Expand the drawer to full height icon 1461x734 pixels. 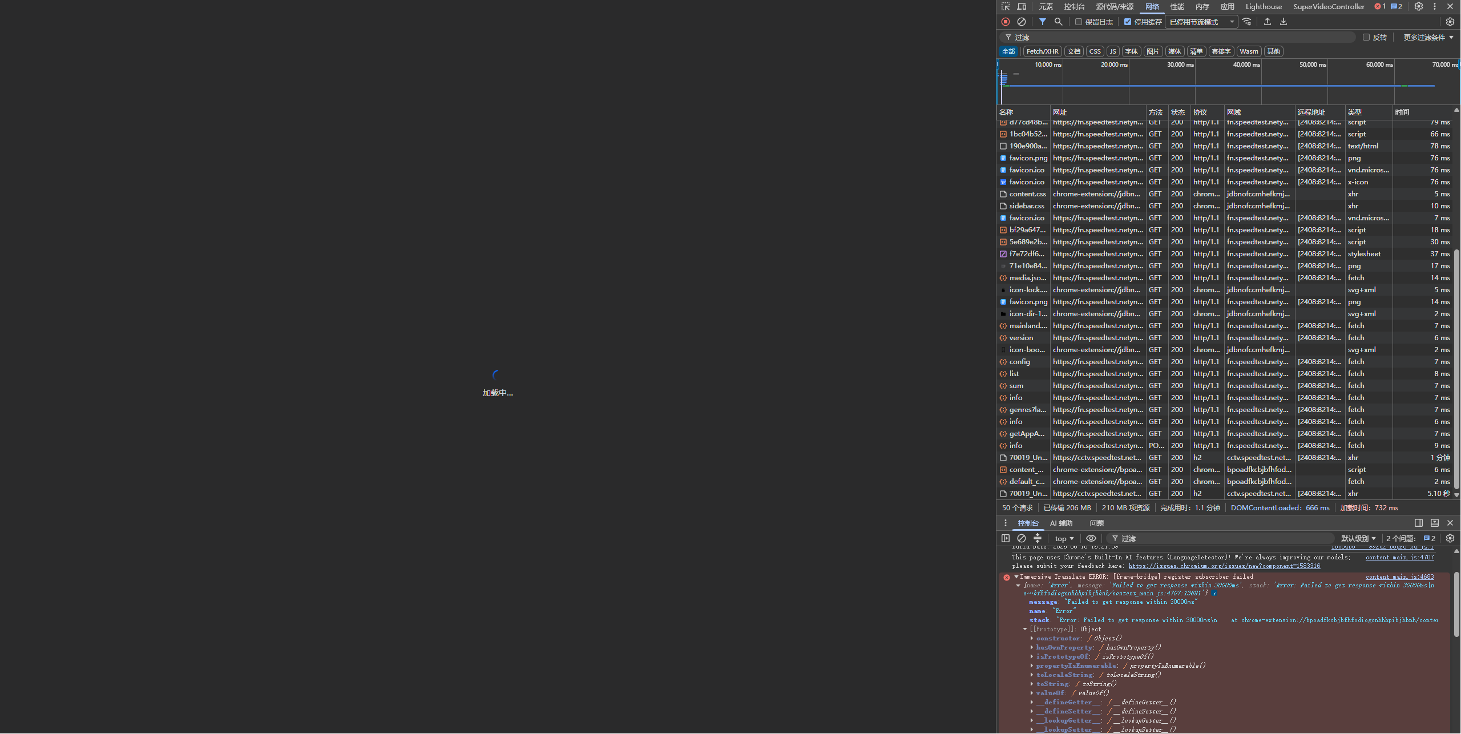pyautogui.click(x=1434, y=523)
